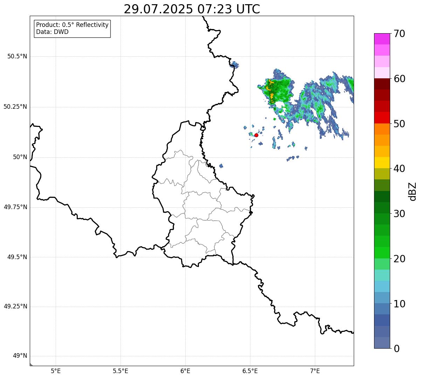Click the 50.5°N latitude label
The image size is (421, 378).
click(17, 56)
